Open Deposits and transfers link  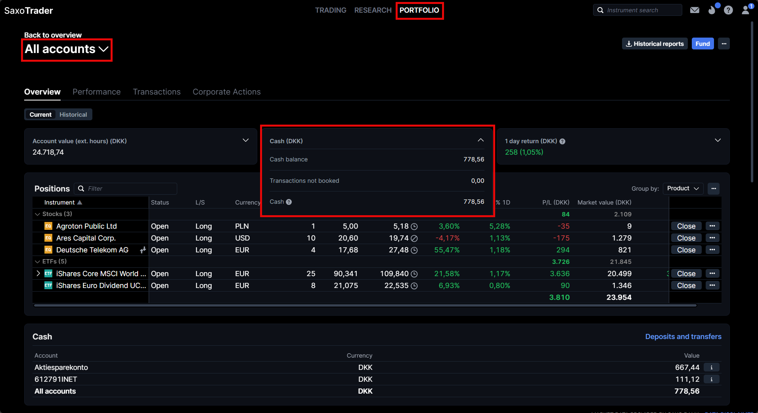[683, 337]
